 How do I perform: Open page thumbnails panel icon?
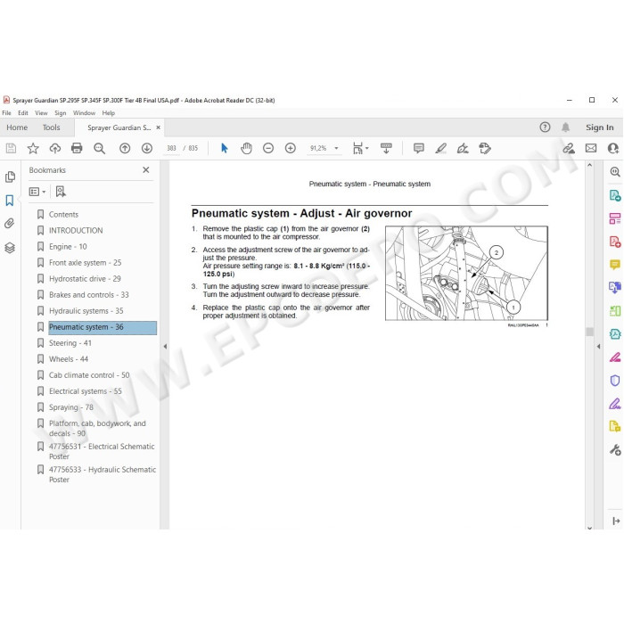[x=11, y=177]
